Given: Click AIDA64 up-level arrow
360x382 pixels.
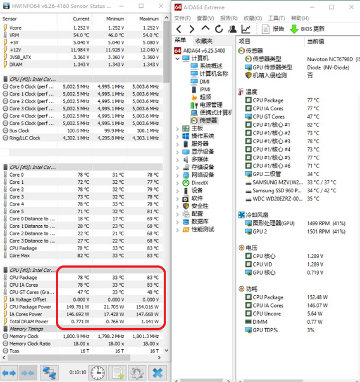Looking at the screenshot, I should pos(205,29).
